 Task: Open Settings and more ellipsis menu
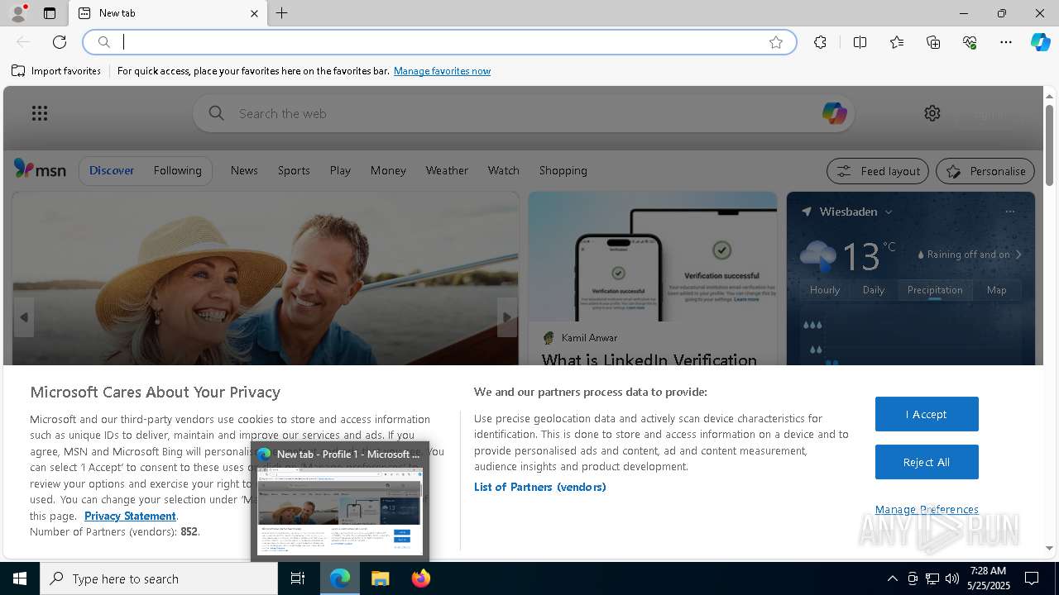pyautogui.click(x=1006, y=42)
